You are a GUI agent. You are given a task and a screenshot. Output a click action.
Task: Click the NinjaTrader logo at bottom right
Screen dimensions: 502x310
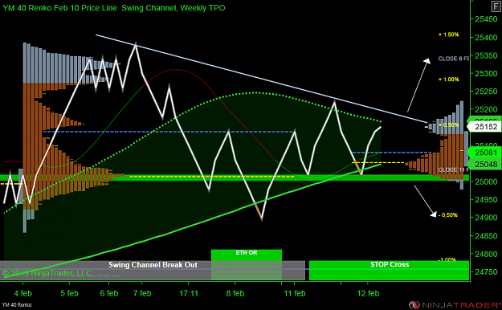455,304
